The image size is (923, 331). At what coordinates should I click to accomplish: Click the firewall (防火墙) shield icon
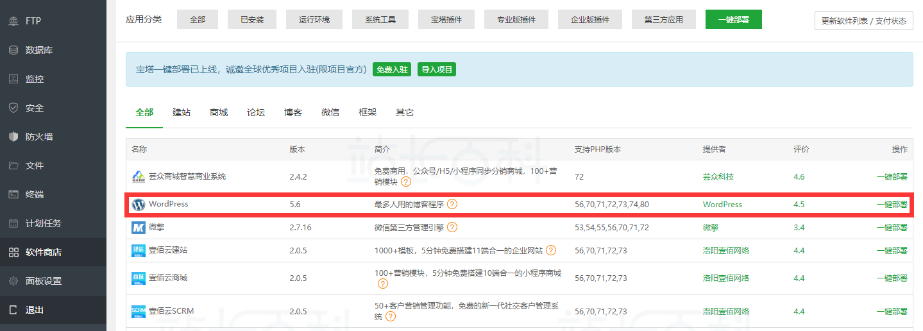[13, 137]
